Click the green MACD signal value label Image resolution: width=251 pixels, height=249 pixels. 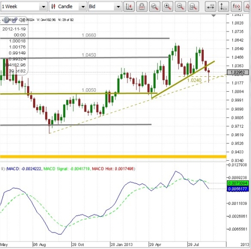(237, 183)
